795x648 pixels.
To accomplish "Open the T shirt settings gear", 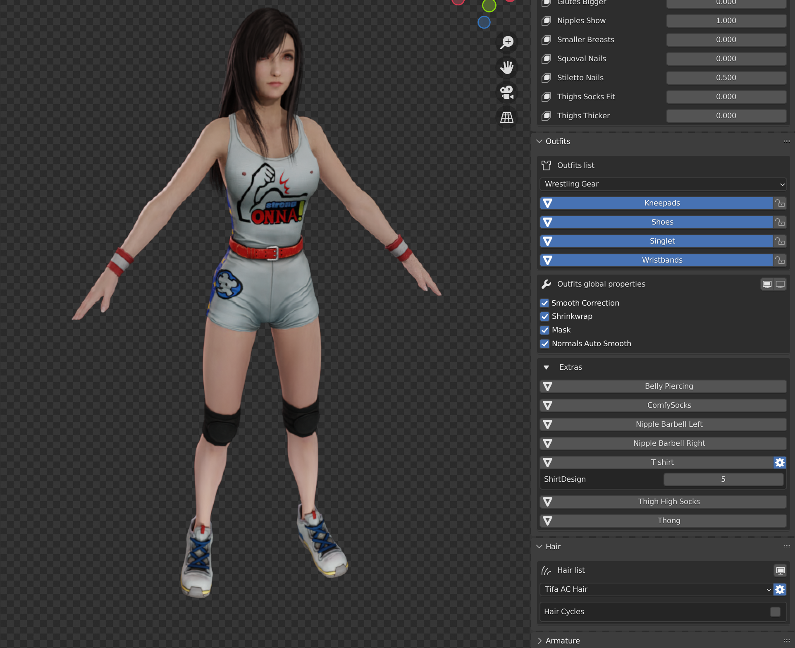I will click(x=780, y=462).
